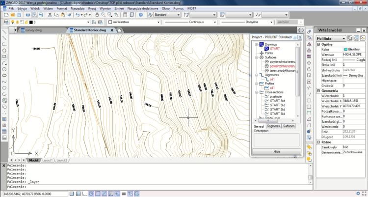Click the Quick Select icon in the Properties panel
Viewport: 368px width, 197px height.
(363, 38)
